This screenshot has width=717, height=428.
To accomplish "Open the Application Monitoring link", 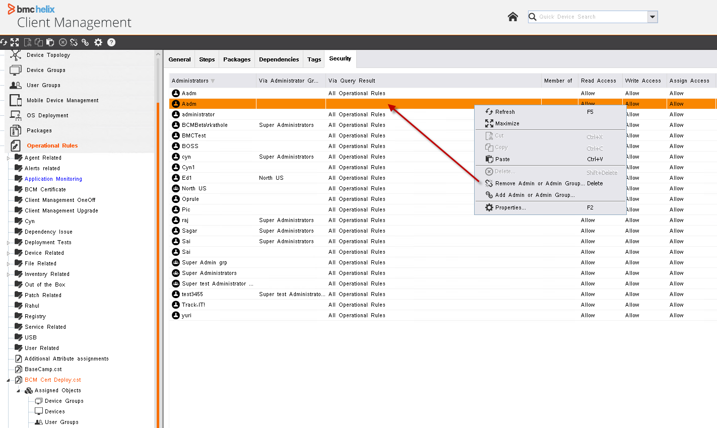I will click(x=53, y=179).
